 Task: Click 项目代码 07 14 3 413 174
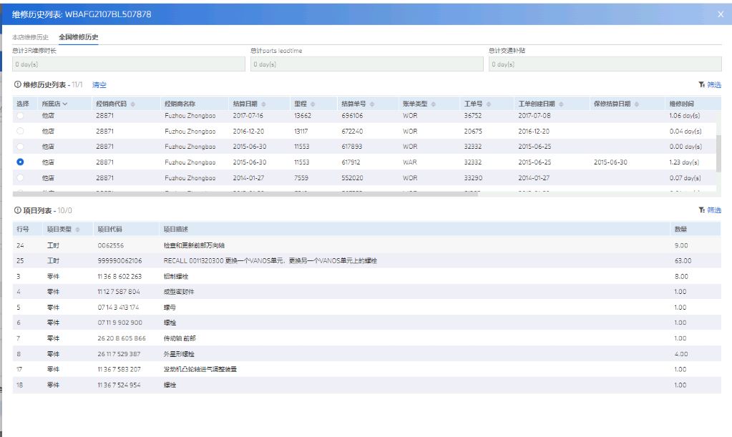[118, 308]
